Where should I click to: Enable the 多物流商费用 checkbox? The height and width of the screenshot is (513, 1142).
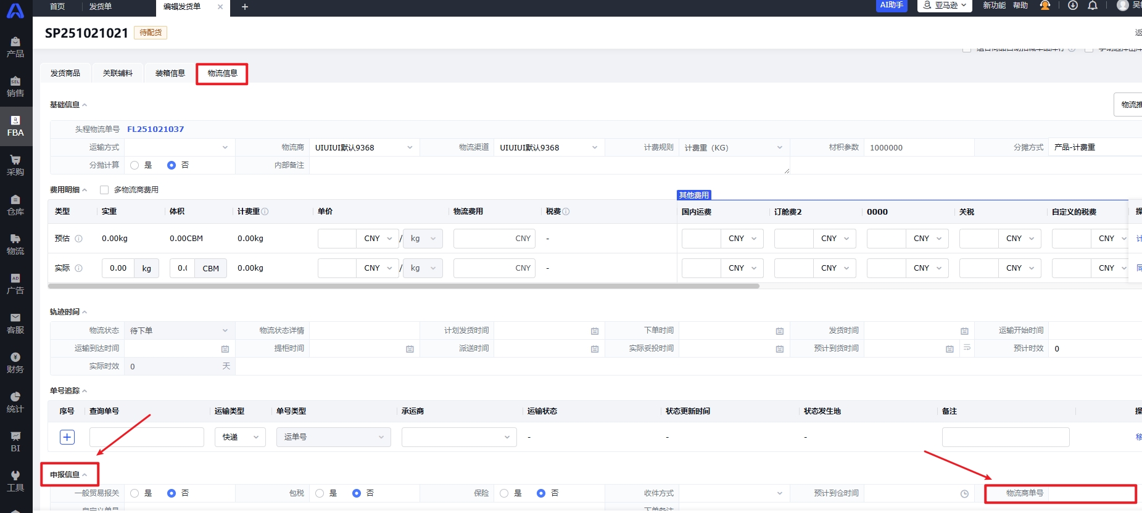point(104,190)
